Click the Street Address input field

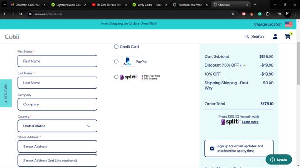pos(57,147)
